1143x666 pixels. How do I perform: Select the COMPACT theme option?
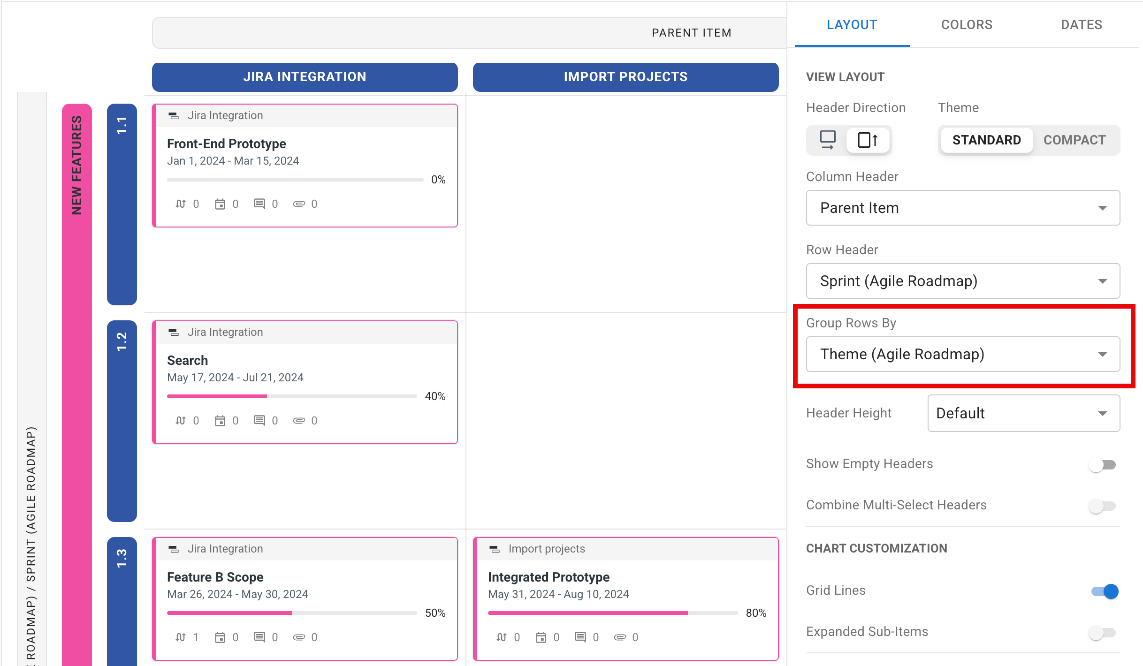click(x=1074, y=140)
